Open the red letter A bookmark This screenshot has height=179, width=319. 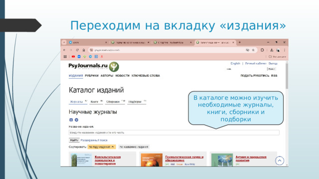pos(102,57)
